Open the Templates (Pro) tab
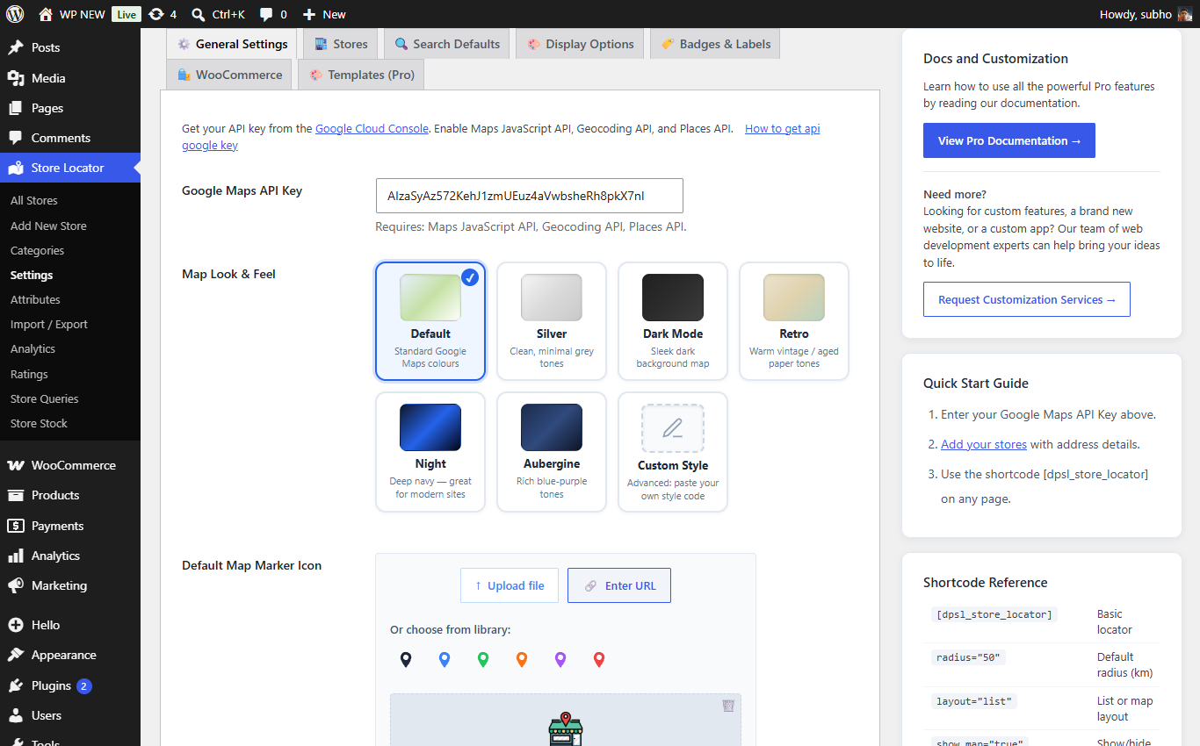The width and height of the screenshot is (1200, 746). [362, 75]
